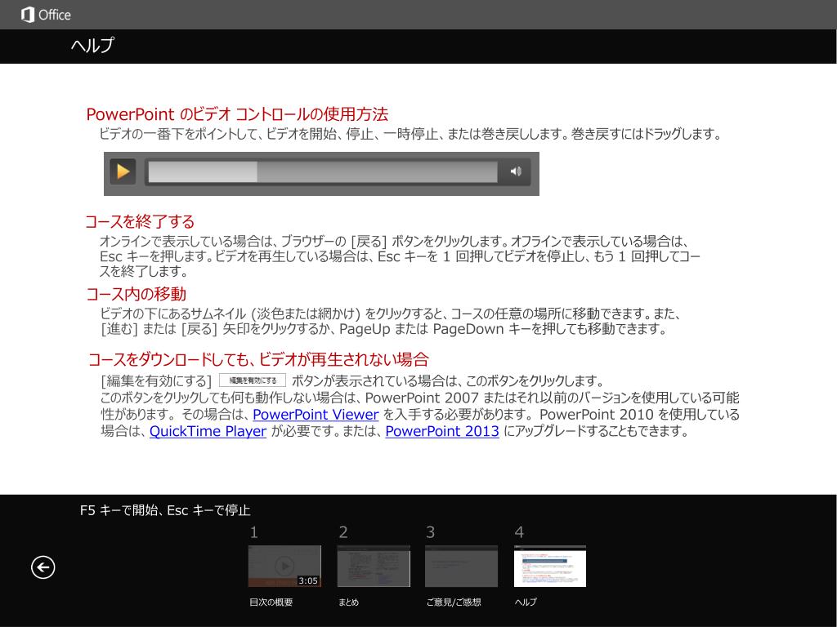837x627 pixels.
Task: Click the 編集を有効にする button image
Action: tap(253, 380)
